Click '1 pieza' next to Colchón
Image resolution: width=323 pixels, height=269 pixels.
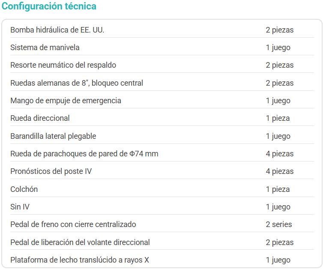pyautogui.click(x=278, y=189)
